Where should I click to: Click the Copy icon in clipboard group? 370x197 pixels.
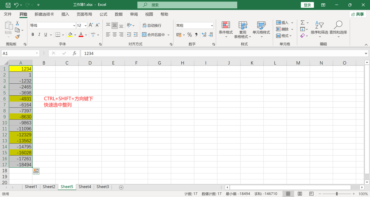[17, 30]
